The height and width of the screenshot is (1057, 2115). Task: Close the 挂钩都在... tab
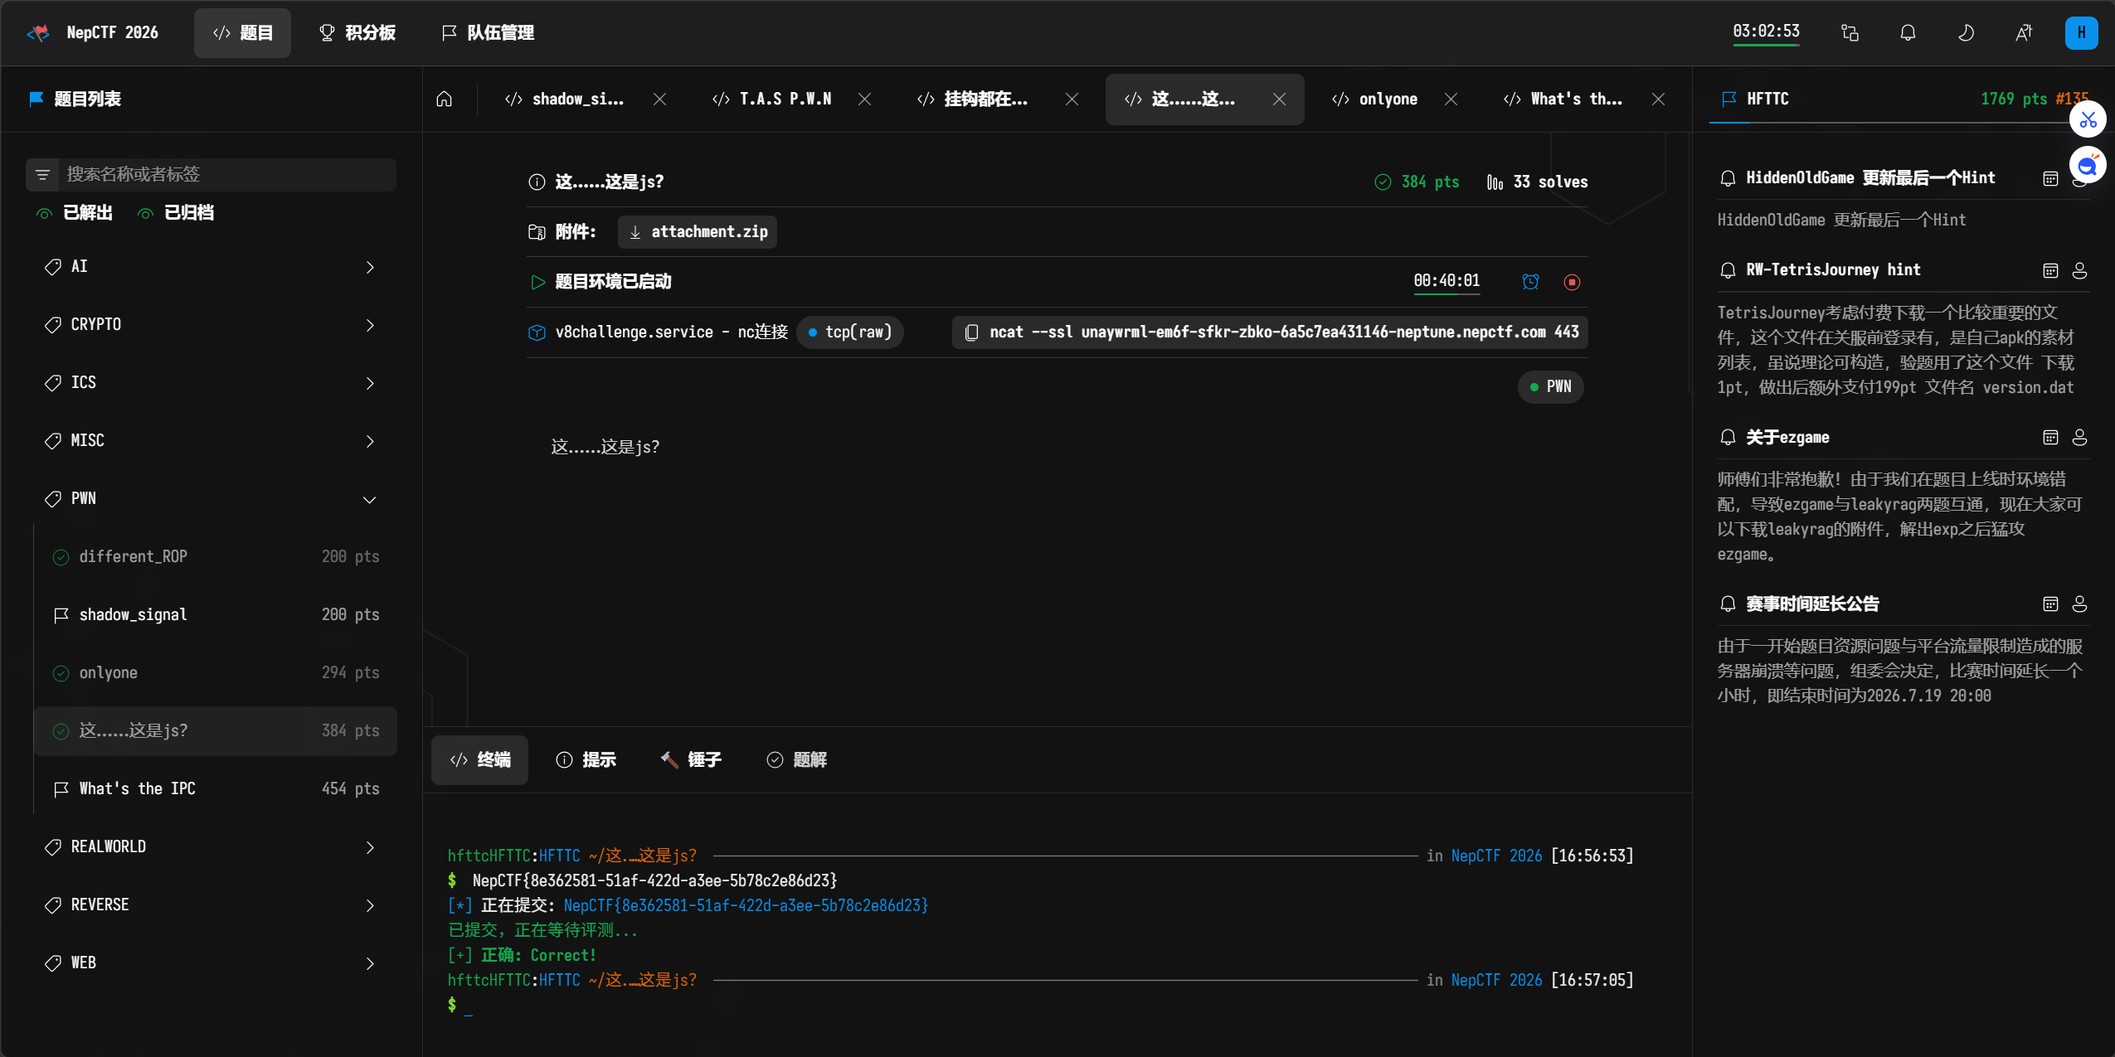pyautogui.click(x=1072, y=99)
